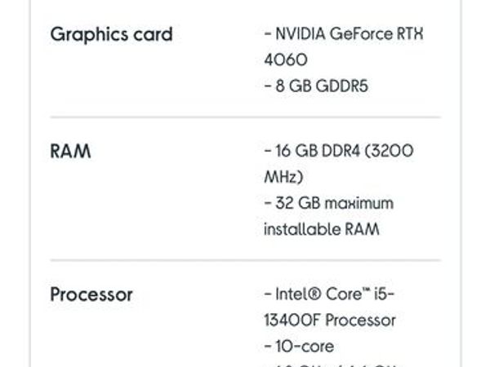490x367 pixels.
Task: Select the 8 GB GDDR5 line
Action: (316, 86)
